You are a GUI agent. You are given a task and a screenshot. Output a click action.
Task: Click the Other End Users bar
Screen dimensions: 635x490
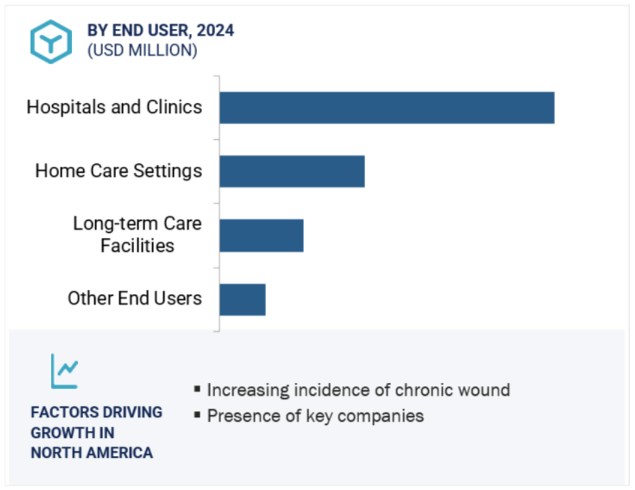point(242,299)
